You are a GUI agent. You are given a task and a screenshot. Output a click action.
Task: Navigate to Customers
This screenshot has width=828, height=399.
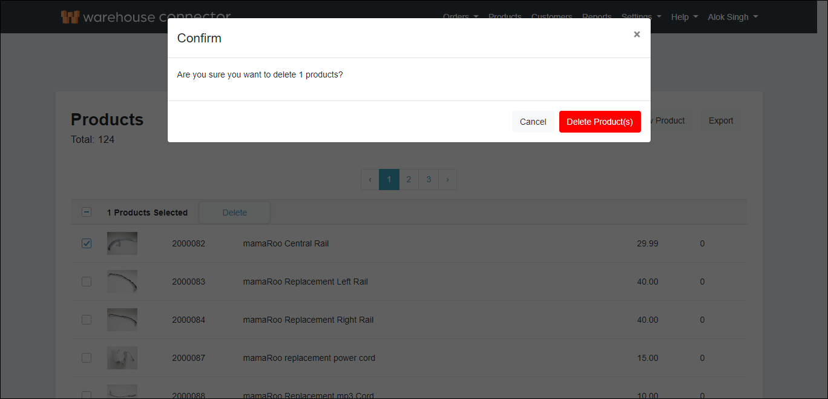551,16
